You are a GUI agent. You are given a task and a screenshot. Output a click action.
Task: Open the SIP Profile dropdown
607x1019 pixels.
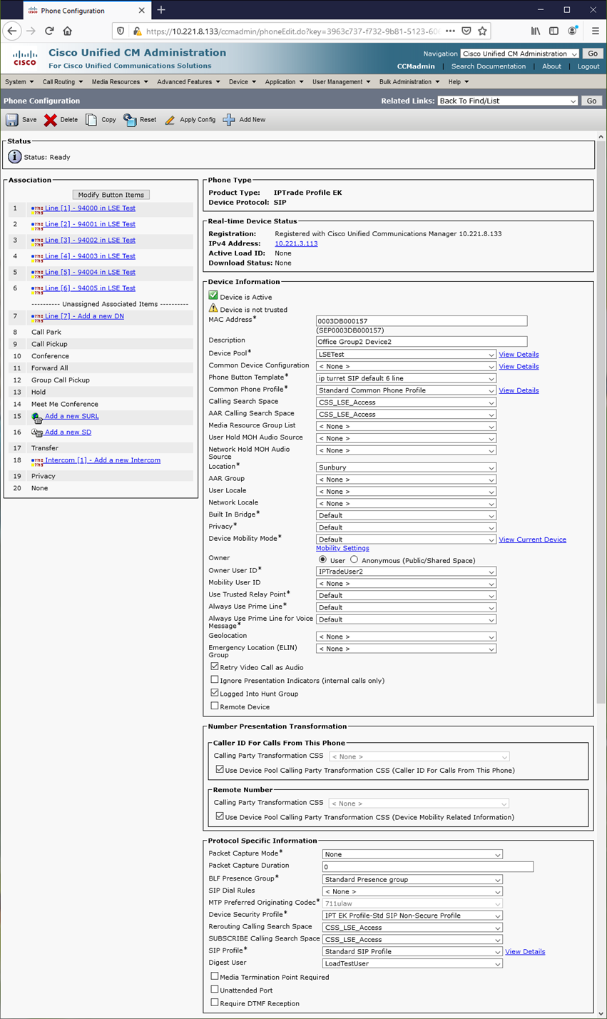(412, 951)
